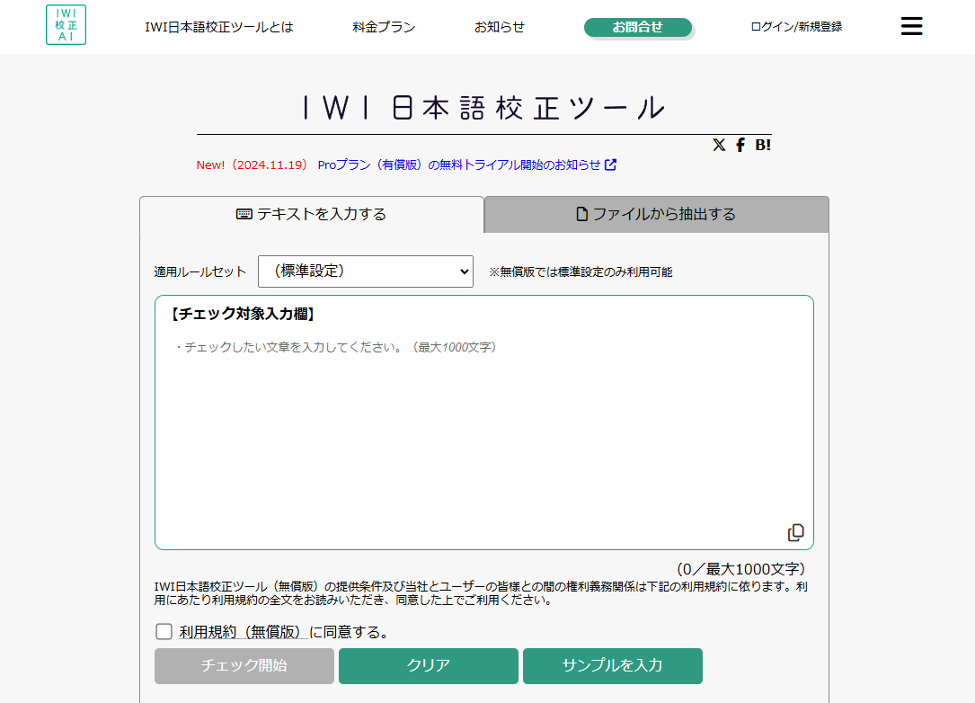
Task: Click IWI日本語校正ツールとは in the navigation
Action: 218,27
